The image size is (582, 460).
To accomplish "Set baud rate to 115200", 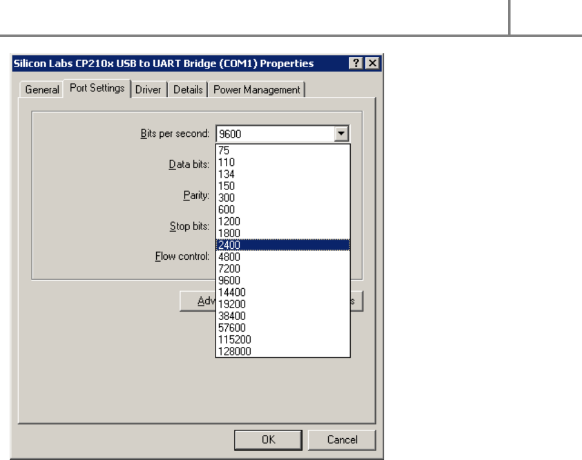I will point(283,340).
